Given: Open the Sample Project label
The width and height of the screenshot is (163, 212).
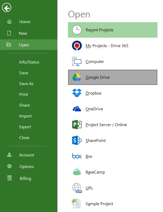Looking at the screenshot, I should click(99, 204).
